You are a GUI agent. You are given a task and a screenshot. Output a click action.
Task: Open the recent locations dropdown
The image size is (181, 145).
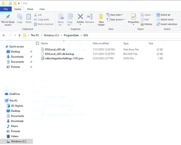click(15, 35)
